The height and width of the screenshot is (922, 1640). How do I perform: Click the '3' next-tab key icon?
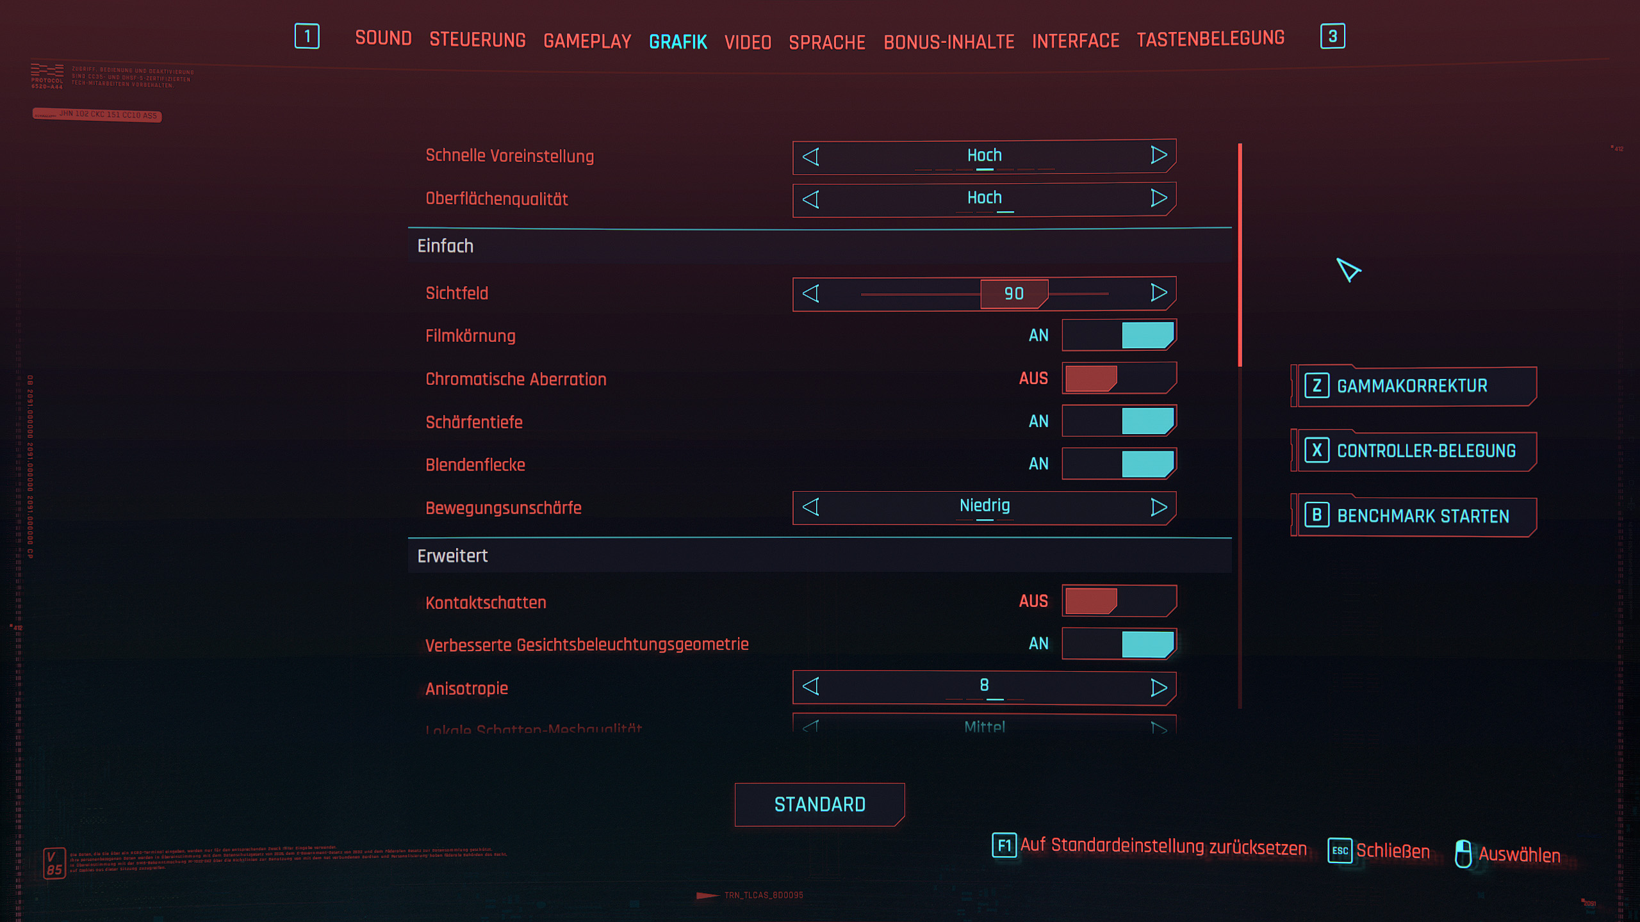[1332, 36]
